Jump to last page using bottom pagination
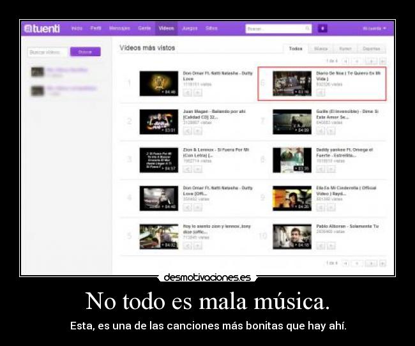This screenshot has width=415, height=346. pyautogui.click(x=382, y=264)
